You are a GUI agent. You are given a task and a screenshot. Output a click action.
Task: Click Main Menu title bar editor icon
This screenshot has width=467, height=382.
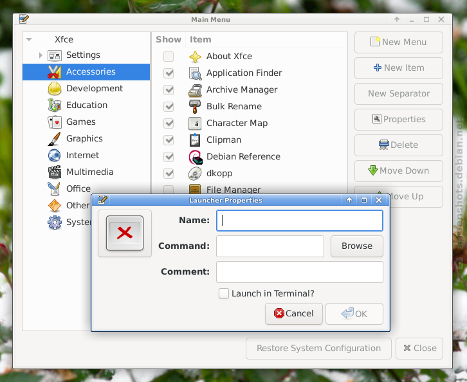(24, 19)
